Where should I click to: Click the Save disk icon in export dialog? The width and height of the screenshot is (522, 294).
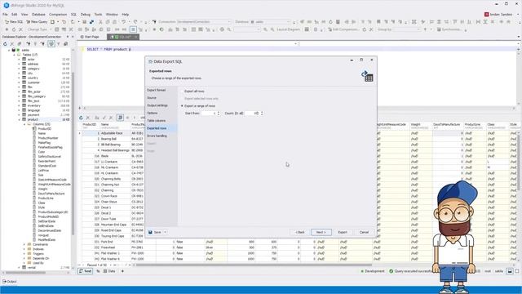point(150,232)
